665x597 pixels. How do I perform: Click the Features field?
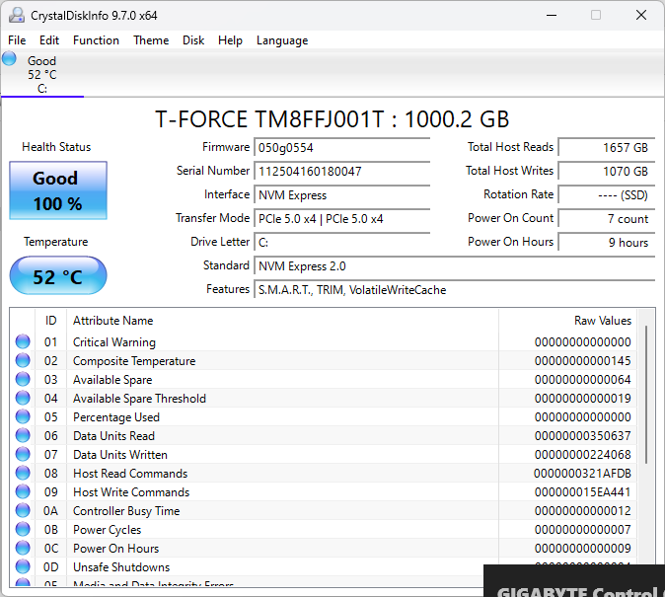click(x=455, y=290)
